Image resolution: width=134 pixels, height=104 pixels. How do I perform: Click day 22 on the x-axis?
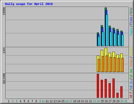[90, 101]
